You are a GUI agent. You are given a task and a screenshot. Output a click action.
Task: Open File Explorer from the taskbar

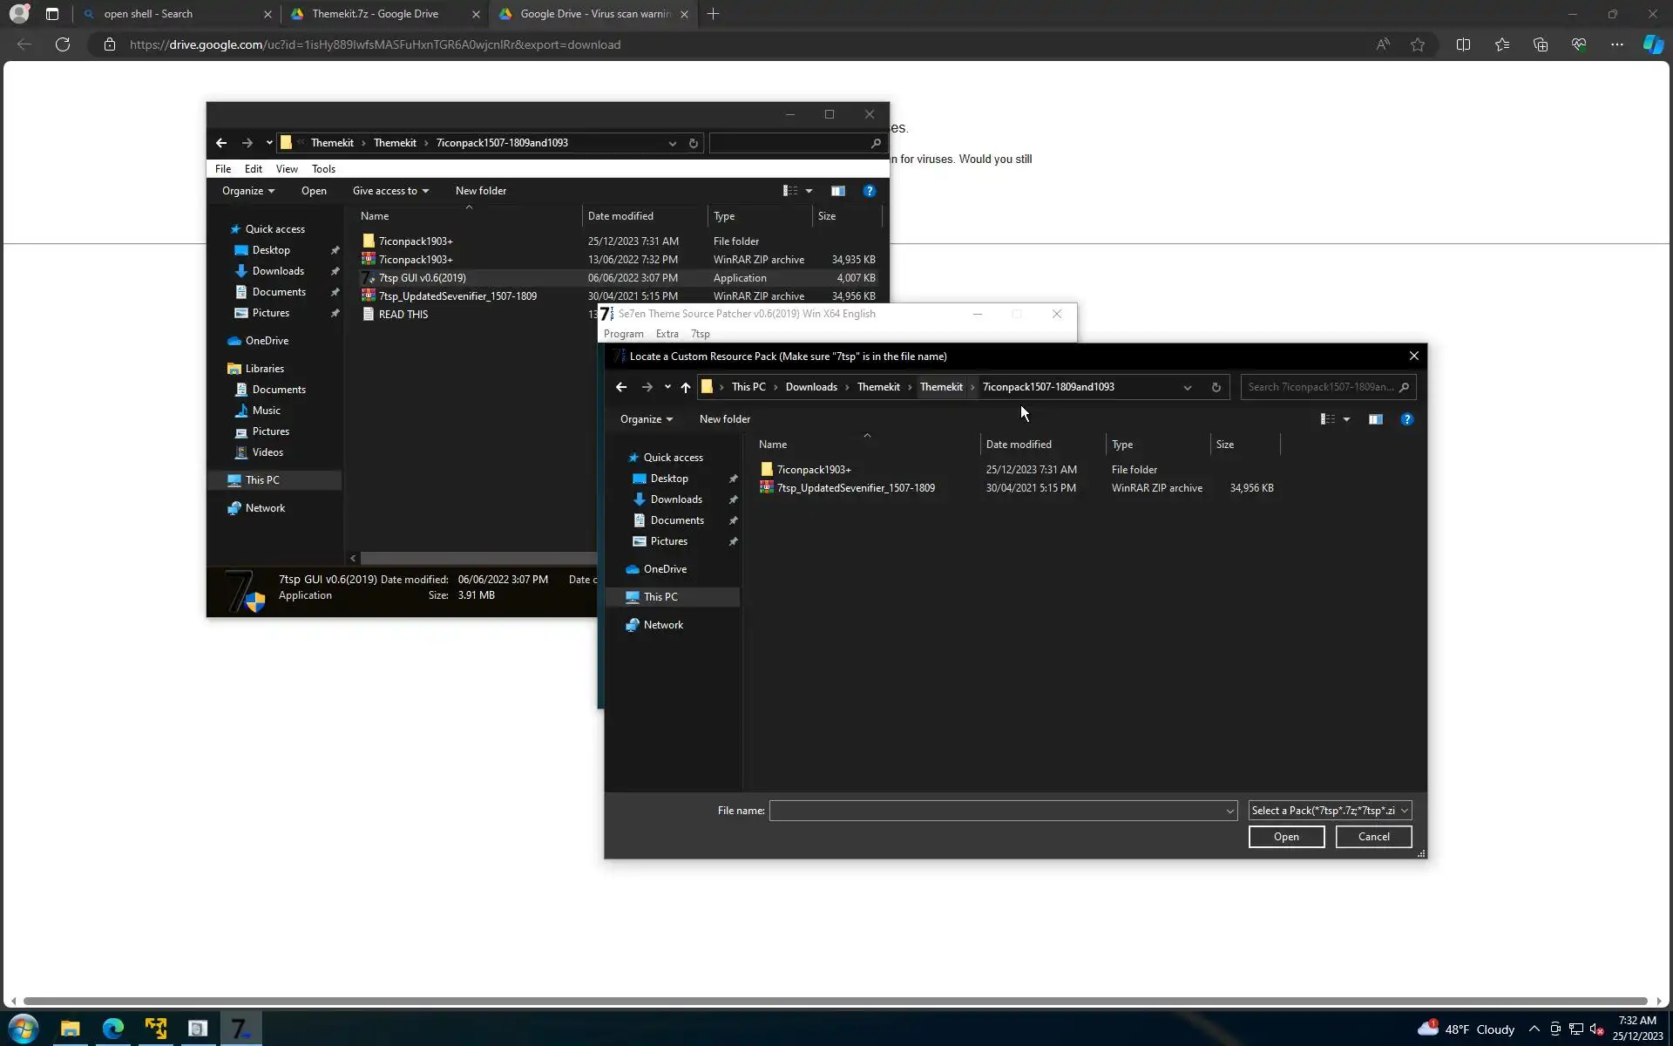pos(70,1029)
